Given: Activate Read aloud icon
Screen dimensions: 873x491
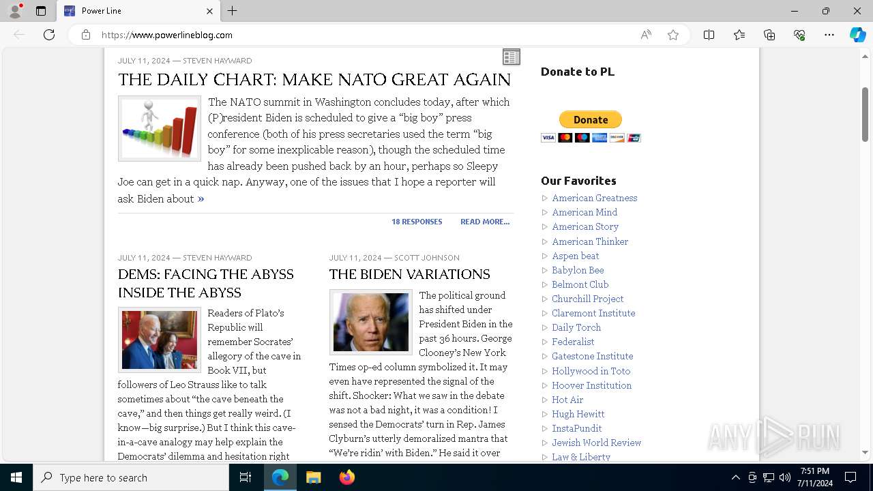Looking at the screenshot, I should [645, 35].
